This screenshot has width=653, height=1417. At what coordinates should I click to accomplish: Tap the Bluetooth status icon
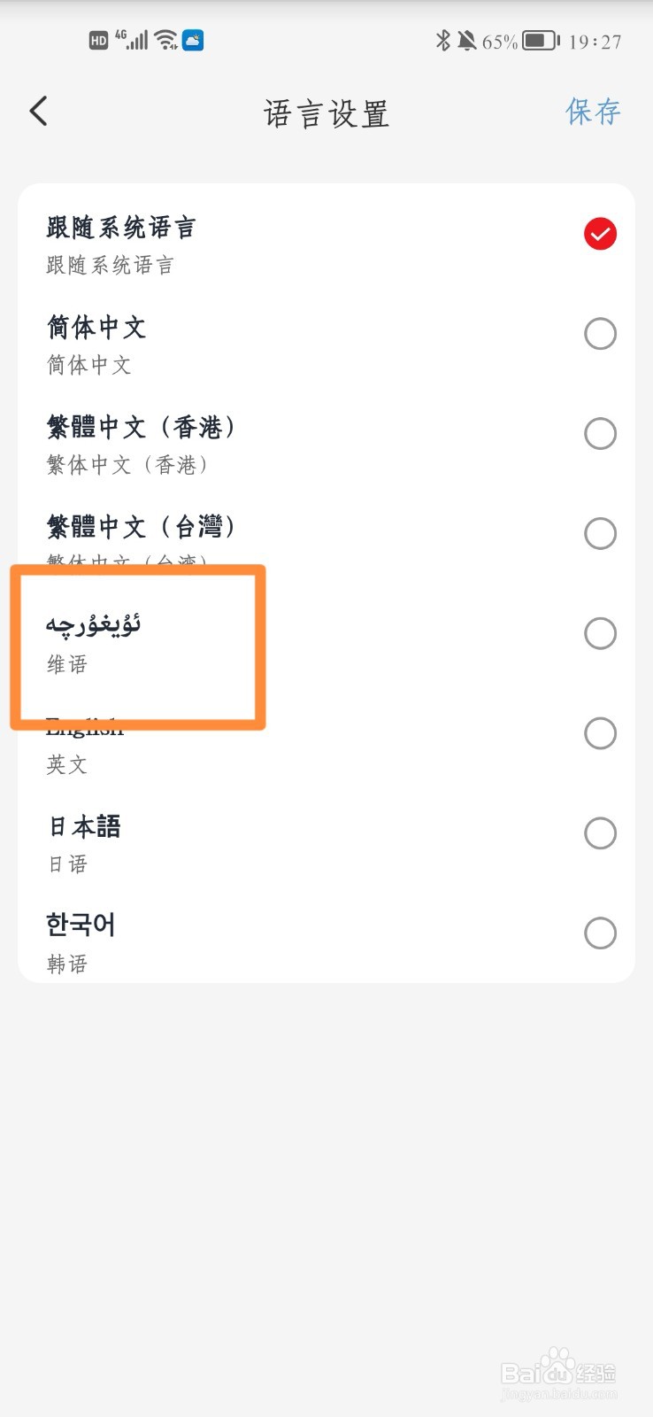pos(443,41)
